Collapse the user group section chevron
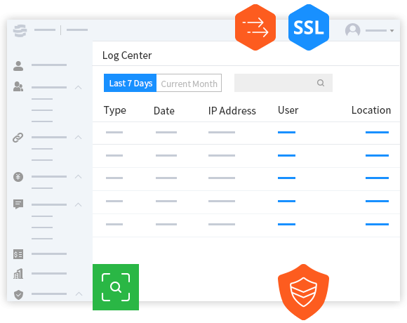This screenshot has width=407, height=323. (x=78, y=87)
